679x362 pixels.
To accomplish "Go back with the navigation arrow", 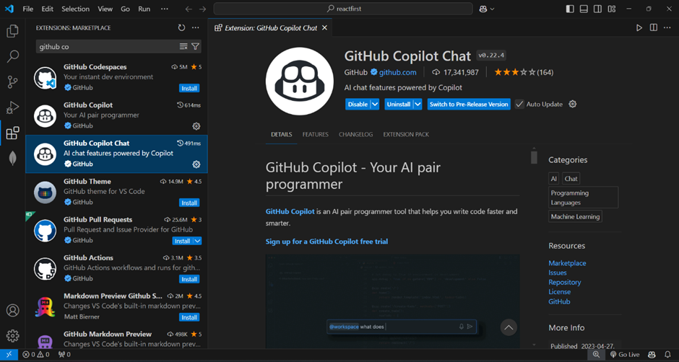I will [x=189, y=9].
